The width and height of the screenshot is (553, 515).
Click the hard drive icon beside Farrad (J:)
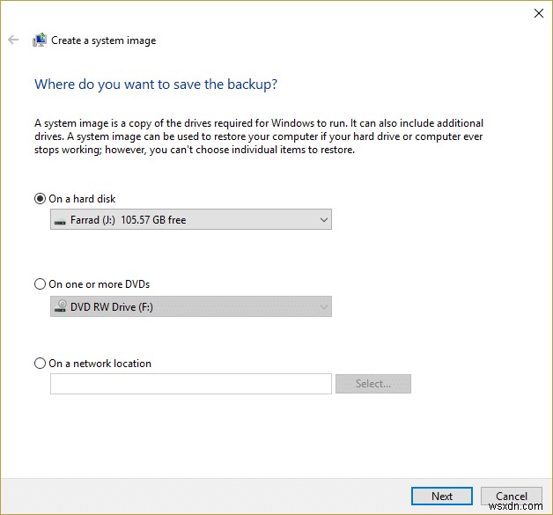[61, 220]
